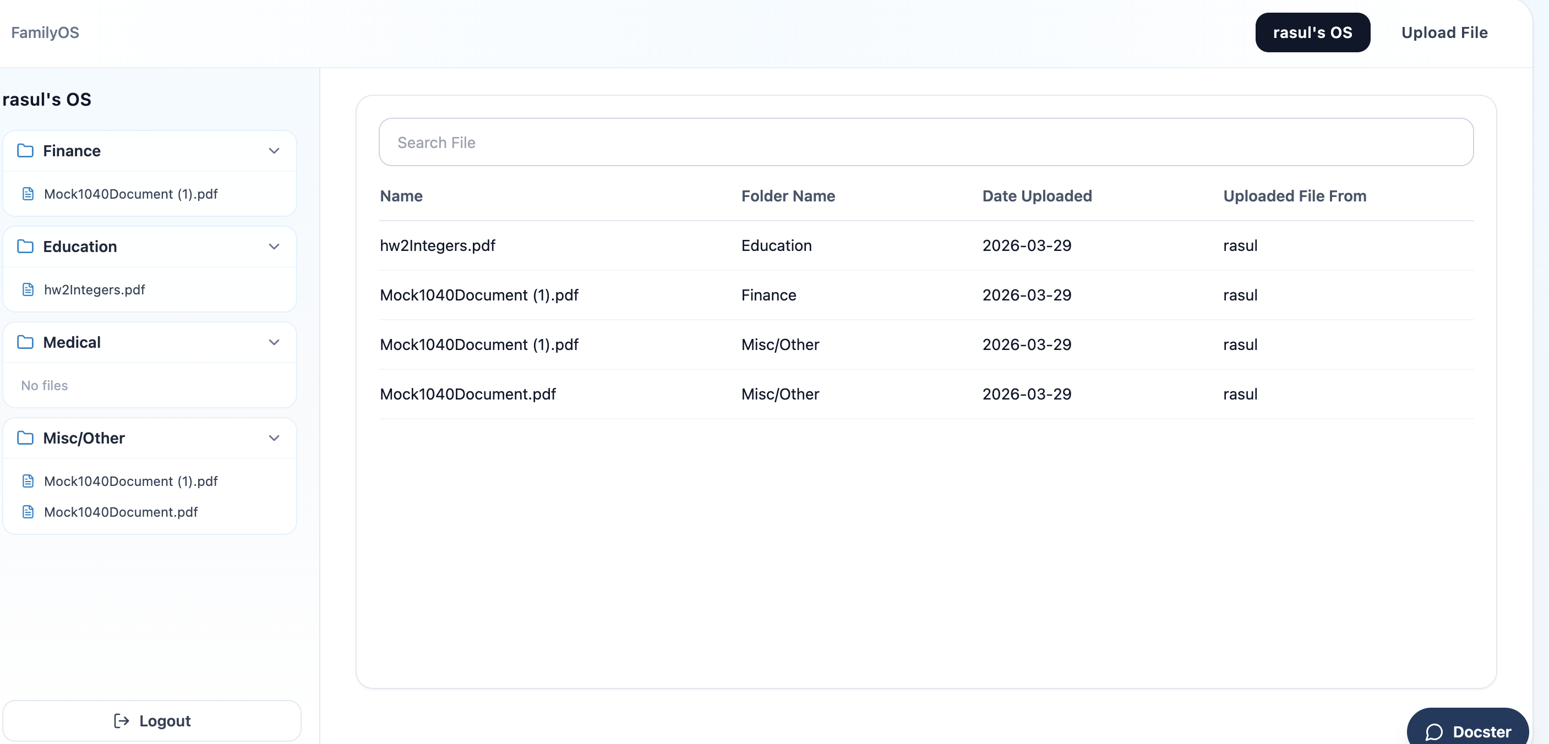The width and height of the screenshot is (1549, 744).
Task: Go to Upload File in top nav
Action: pyautogui.click(x=1444, y=32)
